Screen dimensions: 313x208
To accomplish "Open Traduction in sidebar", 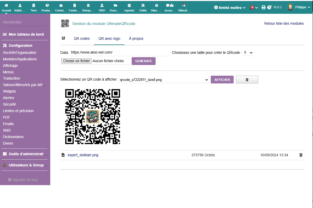I will [x=11, y=78].
